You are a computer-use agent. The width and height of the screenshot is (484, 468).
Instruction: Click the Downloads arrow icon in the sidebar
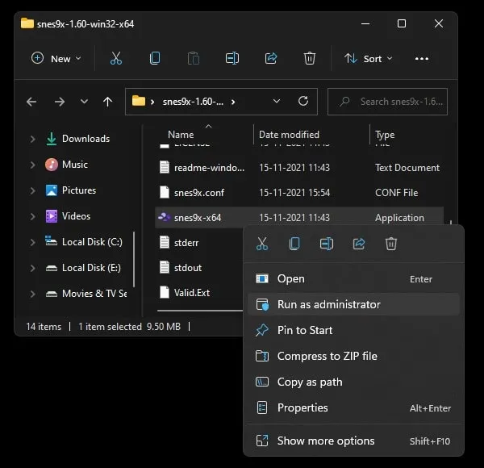coord(52,139)
